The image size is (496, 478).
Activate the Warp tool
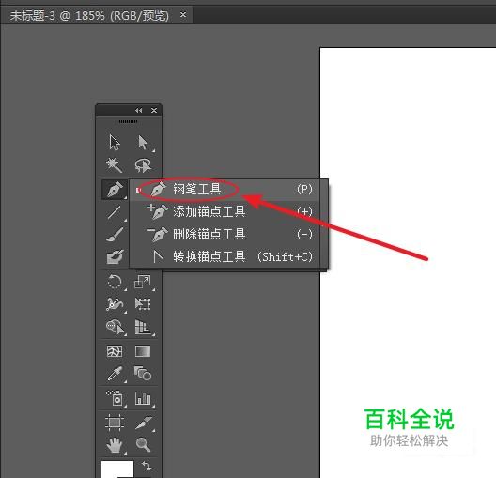pos(115,304)
